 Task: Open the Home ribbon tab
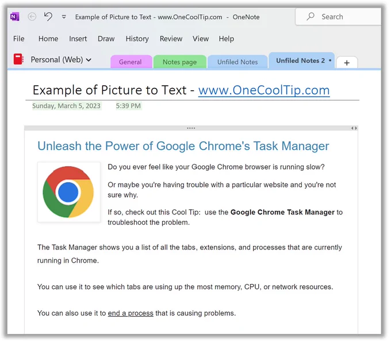(48, 39)
